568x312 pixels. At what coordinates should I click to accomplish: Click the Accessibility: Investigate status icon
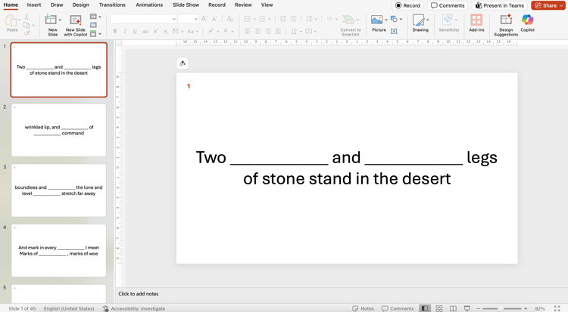(x=105, y=308)
